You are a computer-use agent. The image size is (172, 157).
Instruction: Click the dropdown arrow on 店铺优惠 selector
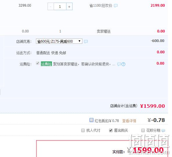[x=79, y=41]
